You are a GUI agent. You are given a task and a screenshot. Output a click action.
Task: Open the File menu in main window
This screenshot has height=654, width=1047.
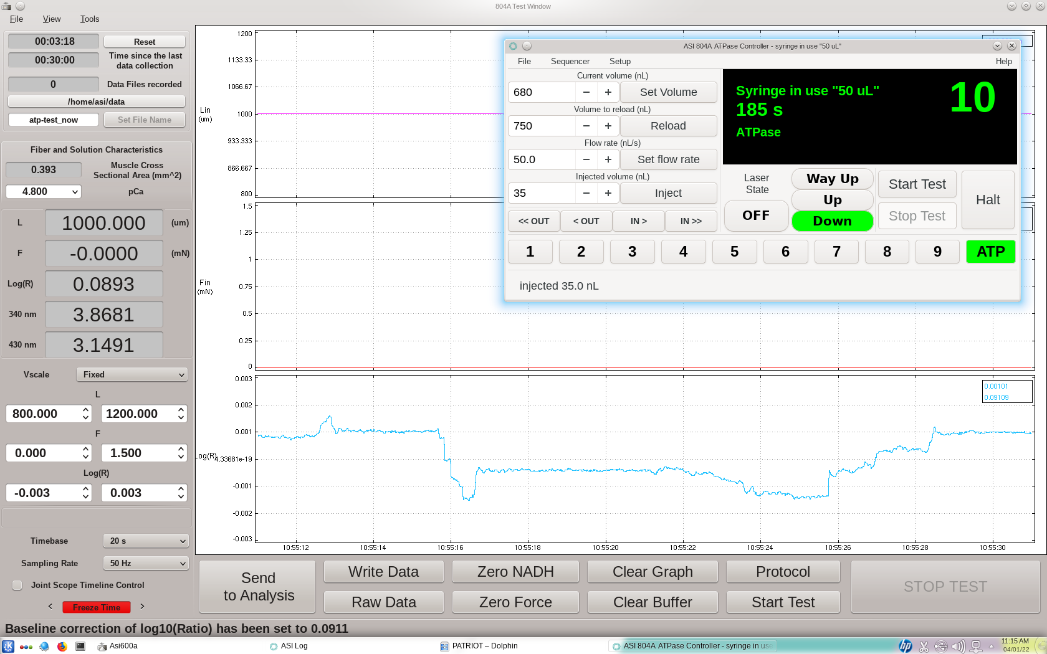point(16,19)
